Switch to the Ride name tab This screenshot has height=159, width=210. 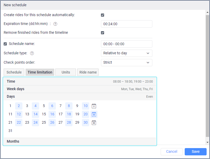(88, 72)
